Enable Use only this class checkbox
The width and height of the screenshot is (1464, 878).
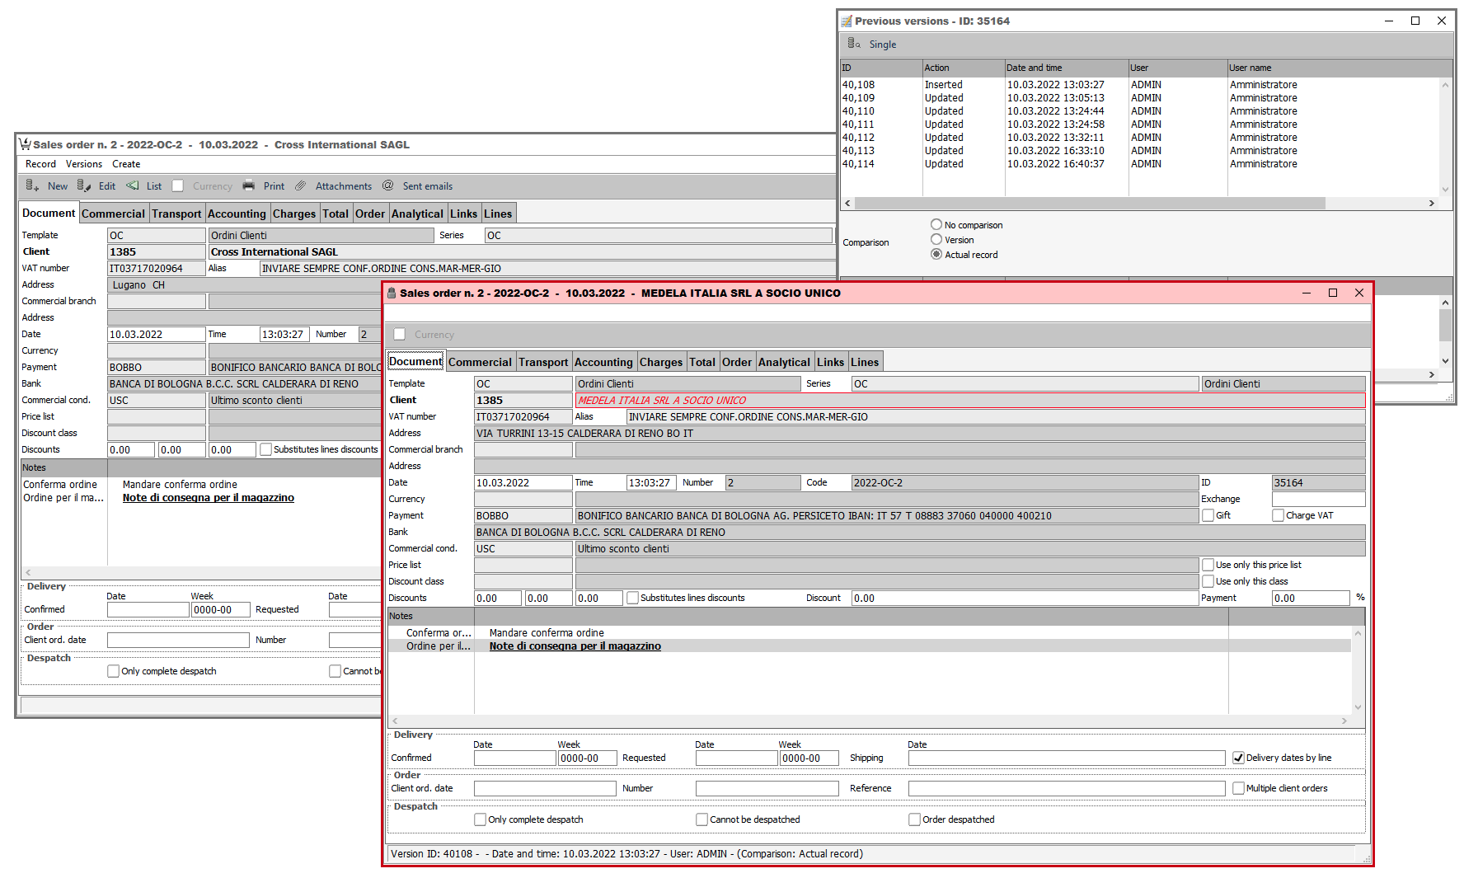coord(1208,581)
